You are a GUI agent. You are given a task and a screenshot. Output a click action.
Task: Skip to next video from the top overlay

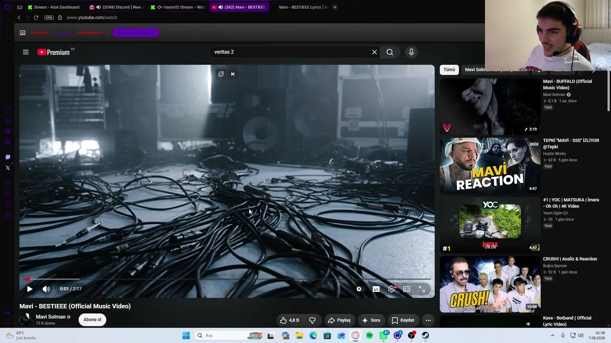pos(232,74)
